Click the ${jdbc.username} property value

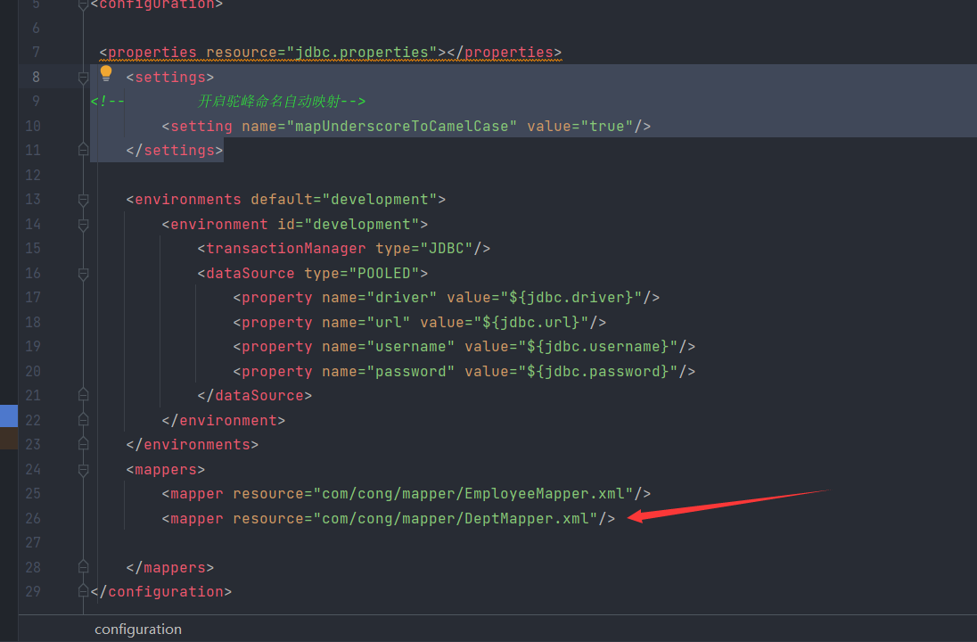pos(598,347)
